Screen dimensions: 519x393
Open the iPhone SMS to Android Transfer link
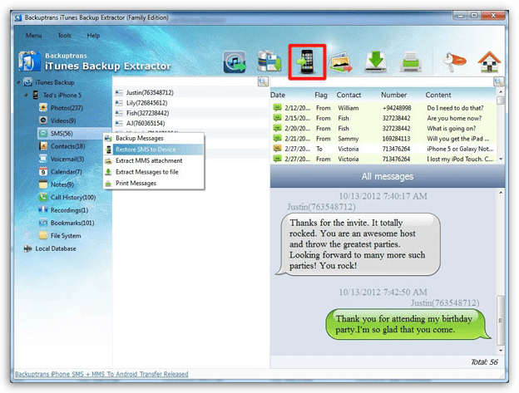click(101, 374)
